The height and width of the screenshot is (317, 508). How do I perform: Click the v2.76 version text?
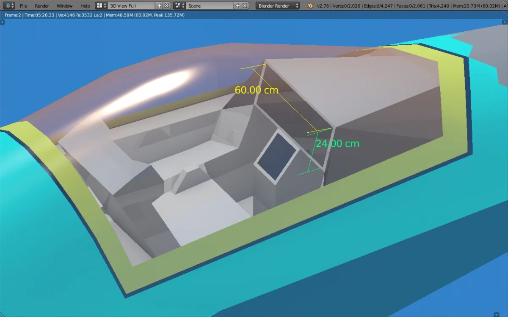coord(323,6)
